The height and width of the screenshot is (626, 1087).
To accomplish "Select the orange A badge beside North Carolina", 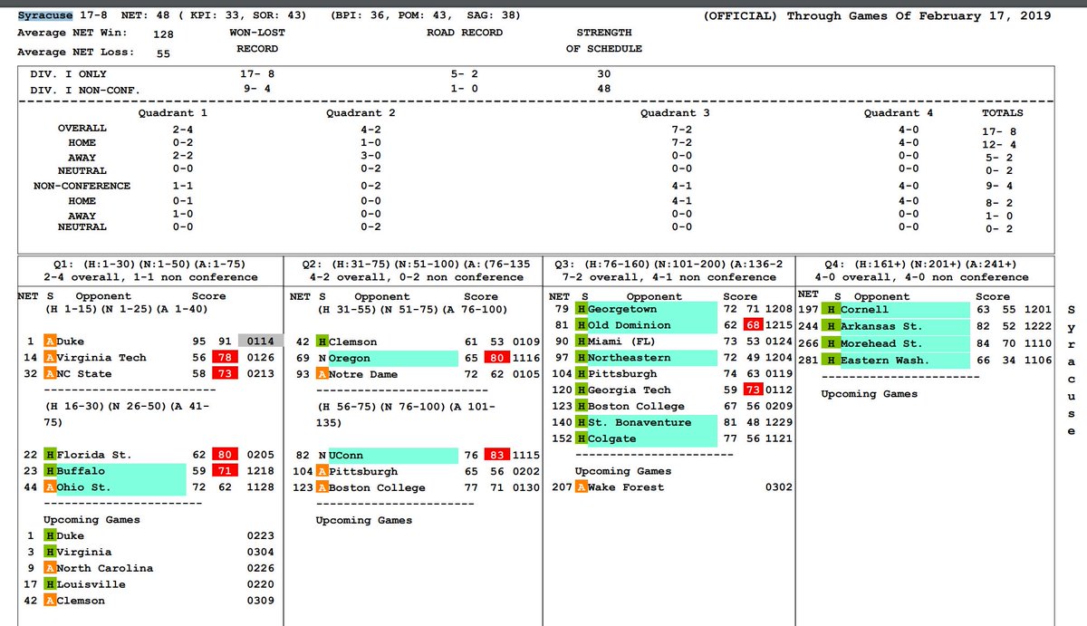I will coord(50,568).
